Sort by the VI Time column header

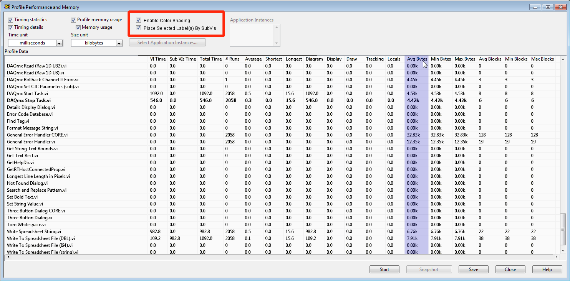pos(157,59)
